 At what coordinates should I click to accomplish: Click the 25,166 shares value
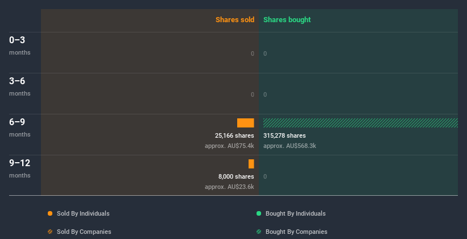[234, 135]
